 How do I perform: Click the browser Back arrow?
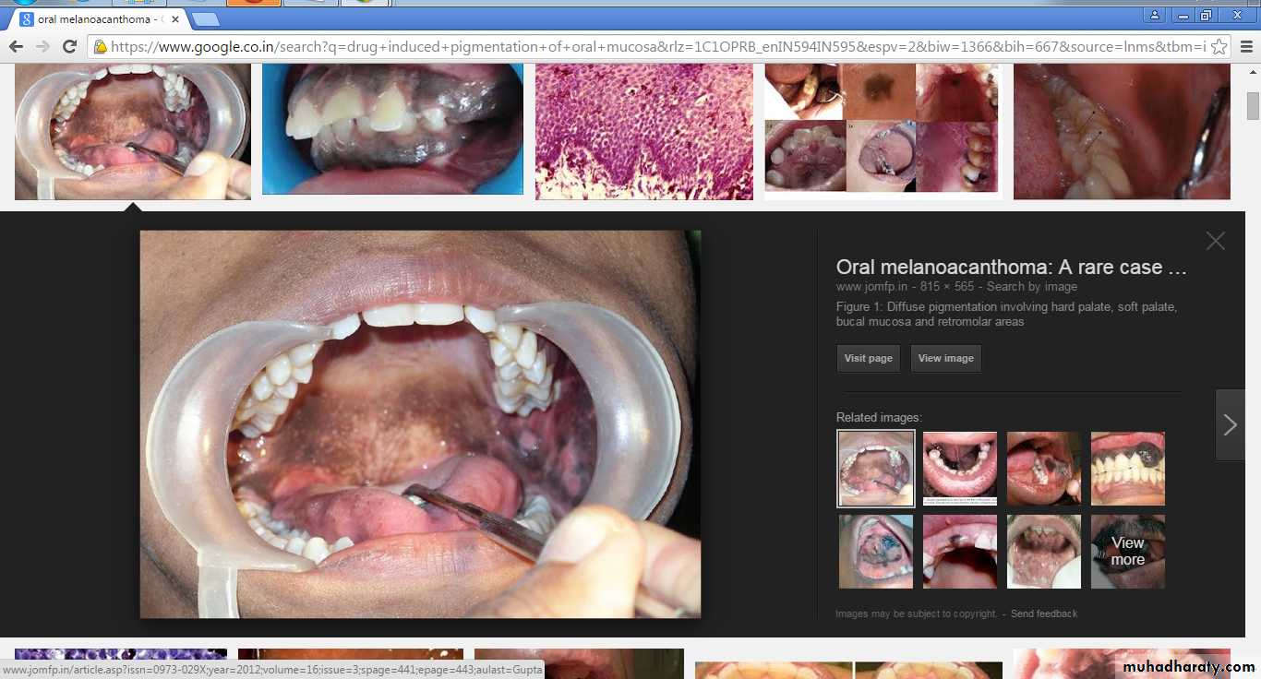(16, 46)
